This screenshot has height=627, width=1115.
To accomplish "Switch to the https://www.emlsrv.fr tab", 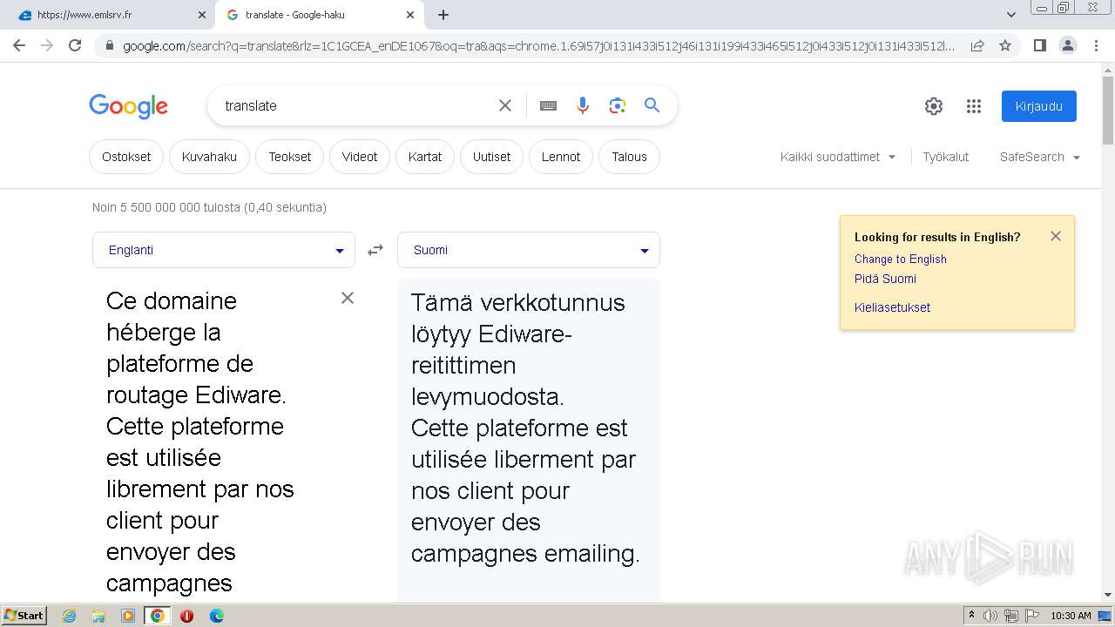I will point(108,15).
